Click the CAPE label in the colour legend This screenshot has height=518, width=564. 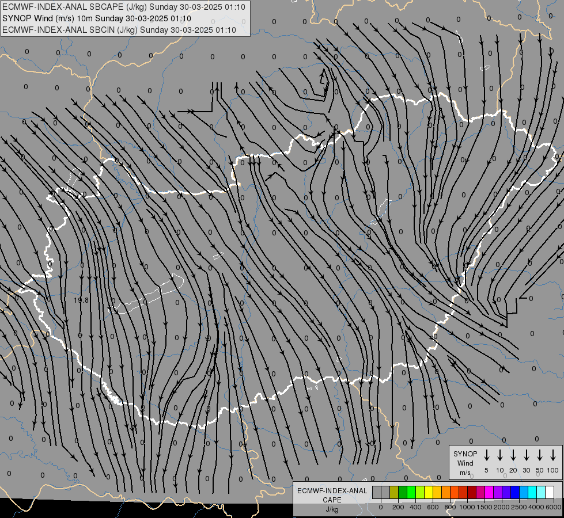coord(332,500)
